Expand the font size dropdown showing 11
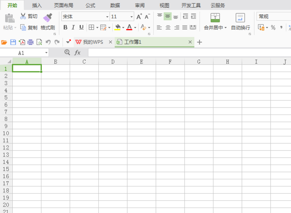The width and height of the screenshot is (291, 213). point(132,17)
